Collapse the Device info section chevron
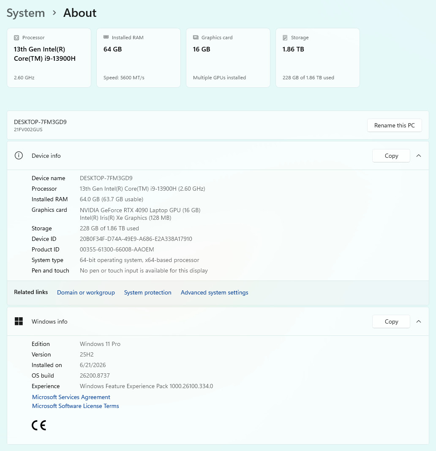The image size is (436, 451). 419,156
